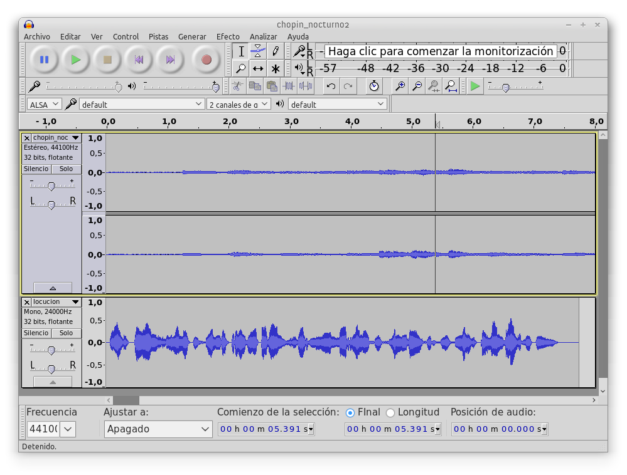This screenshot has height=475, width=627.
Task: Open the recording channels dropdown
Action: point(238,105)
